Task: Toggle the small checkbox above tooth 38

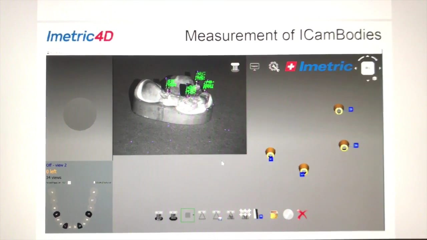Action: (x=95, y=182)
